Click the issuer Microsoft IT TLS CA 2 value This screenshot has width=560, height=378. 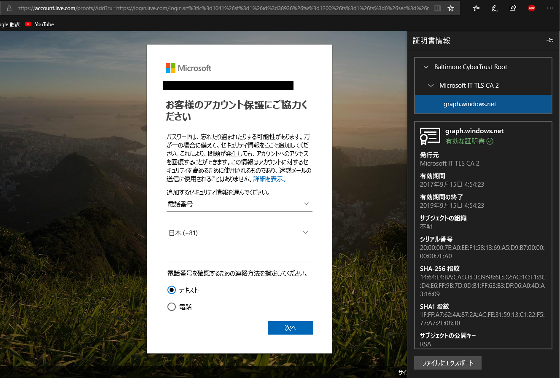coord(450,164)
